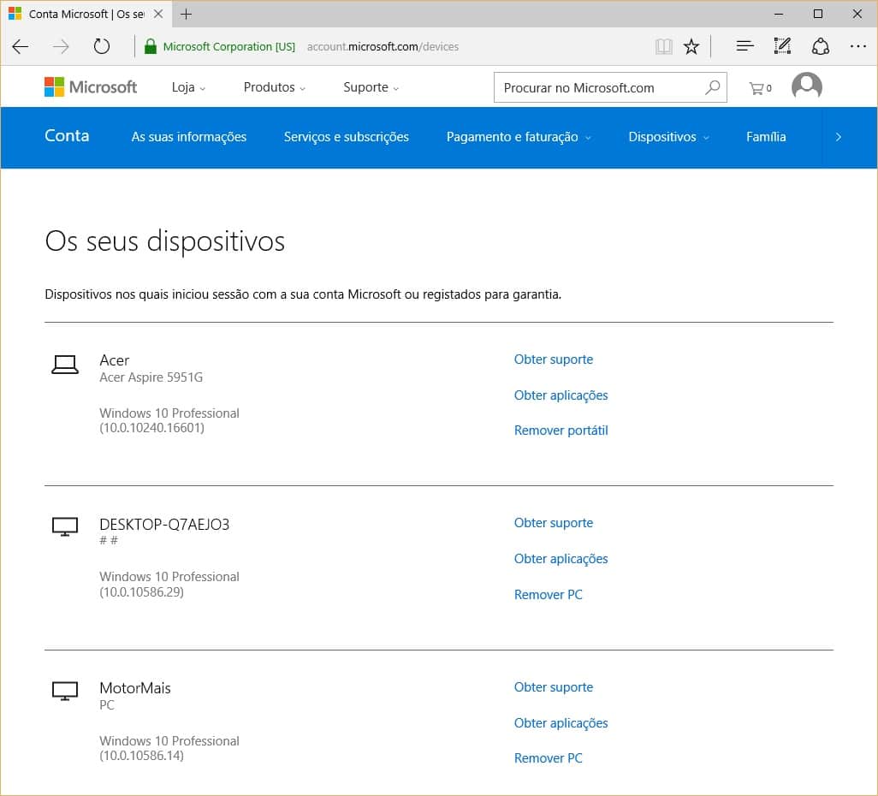Image resolution: width=878 pixels, height=796 pixels.
Task: Click Obter aplicações for DESKTOP-Q7AEJO3
Action: tap(561, 559)
